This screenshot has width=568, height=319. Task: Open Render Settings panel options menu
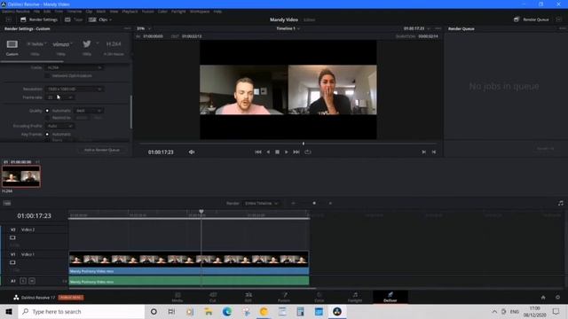tap(127, 28)
